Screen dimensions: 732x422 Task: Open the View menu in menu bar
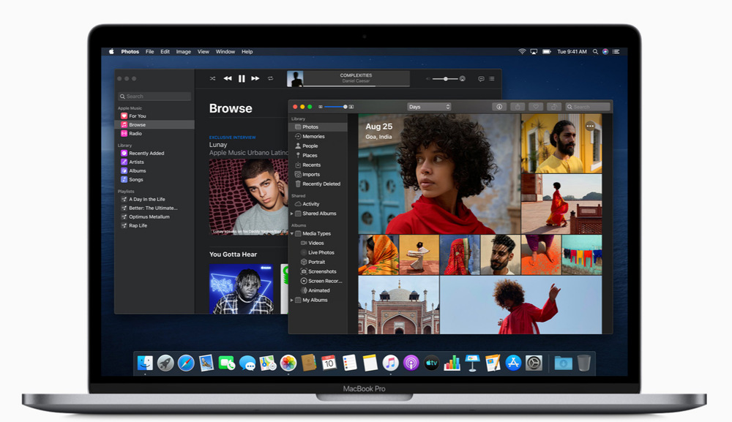203,52
